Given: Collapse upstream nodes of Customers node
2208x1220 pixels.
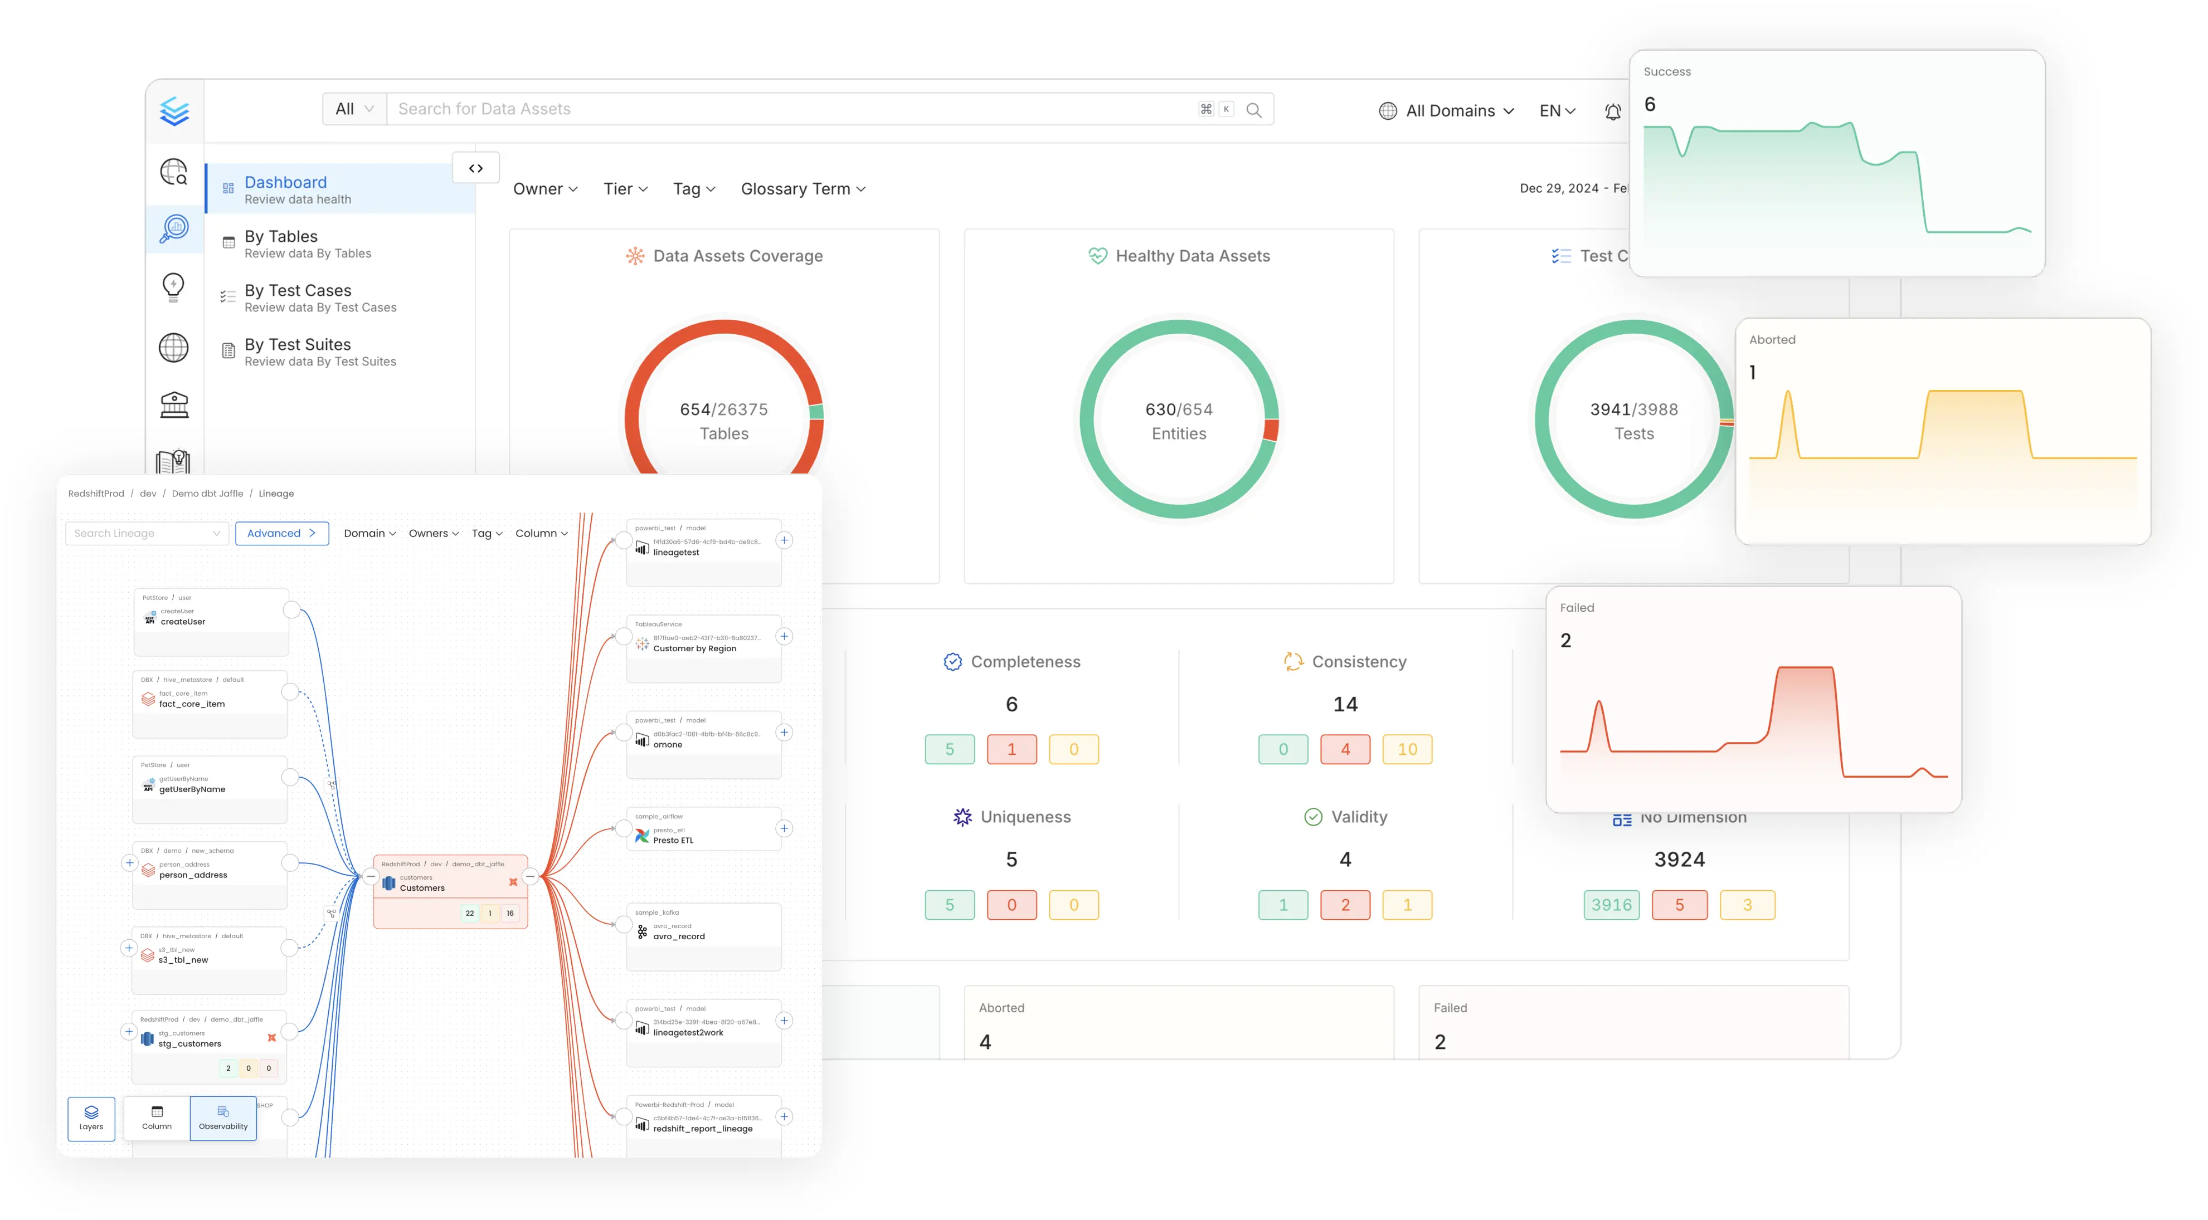Looking at the screenshot, I should click(371, 876).
